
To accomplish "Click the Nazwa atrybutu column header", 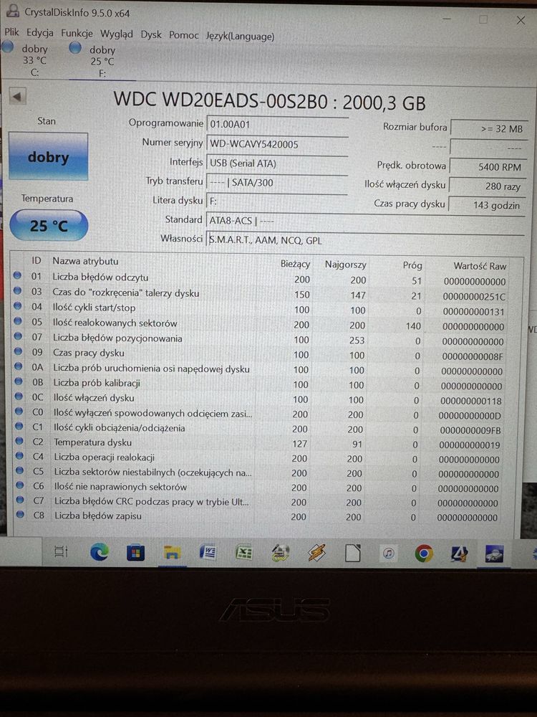I will click(x=85, y=261).
